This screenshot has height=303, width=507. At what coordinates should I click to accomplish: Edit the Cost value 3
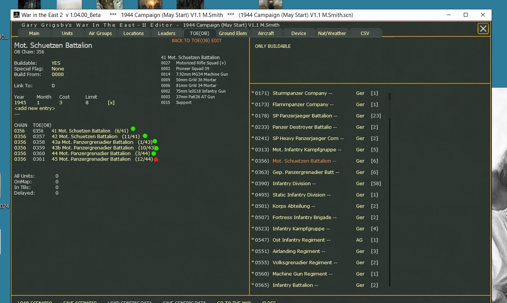pyautogui.click(x=61, y=102)
